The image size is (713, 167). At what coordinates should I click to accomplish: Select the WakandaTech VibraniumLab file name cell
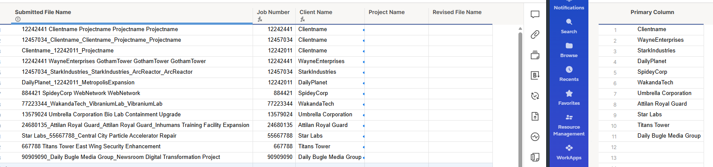click(x=132, y=104)
